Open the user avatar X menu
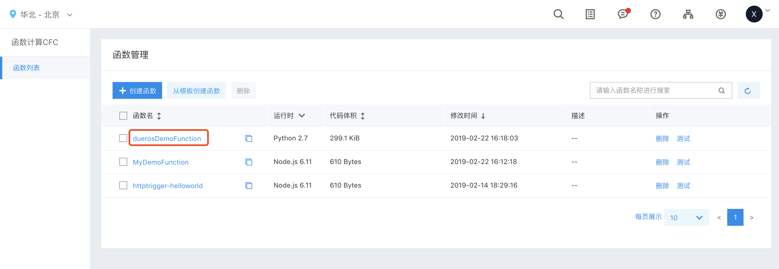 pyautogui.click(x=754, y=14)
